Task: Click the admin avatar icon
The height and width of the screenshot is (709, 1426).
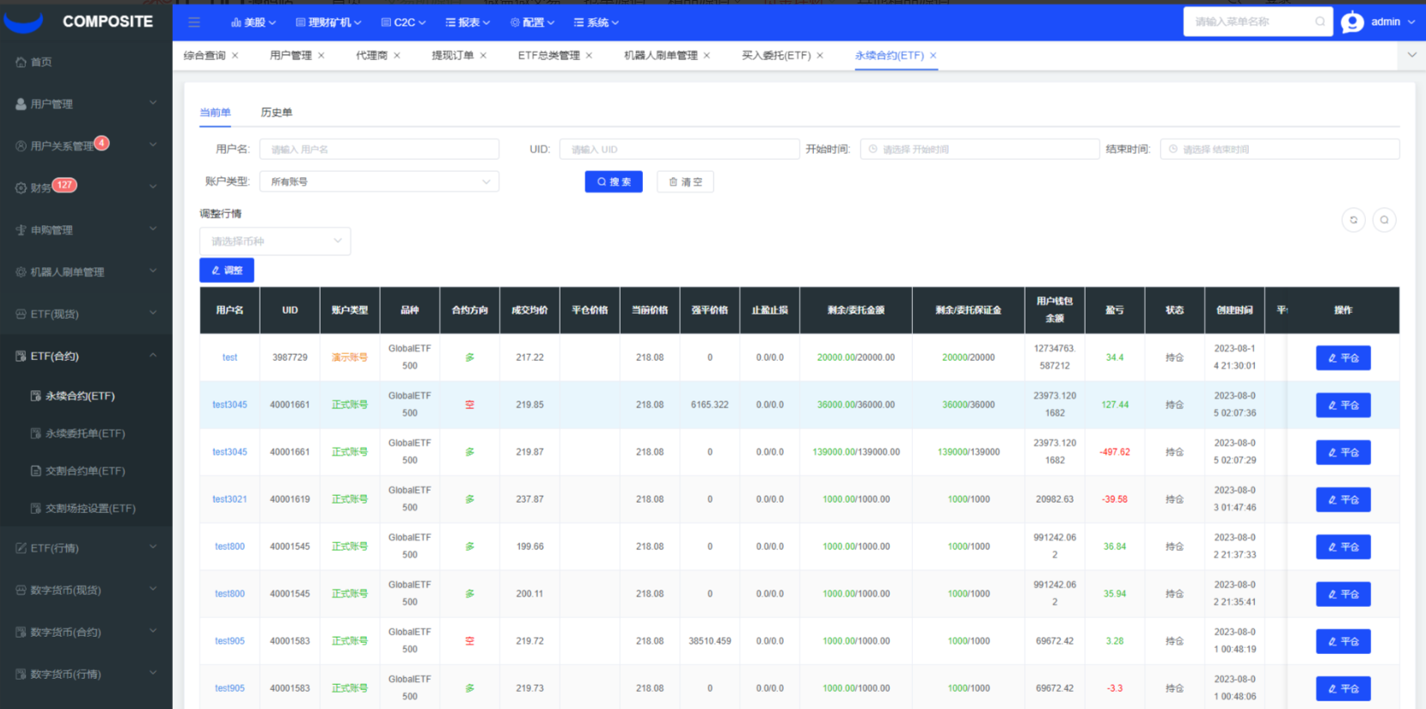Action: 1352,22
